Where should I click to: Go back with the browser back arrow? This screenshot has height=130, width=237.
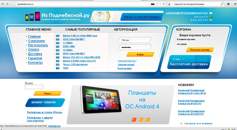(3, 4)
